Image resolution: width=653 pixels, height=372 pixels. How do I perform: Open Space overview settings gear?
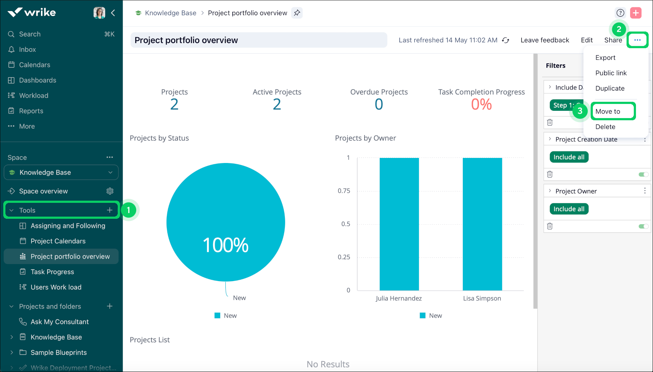(110, 191)
